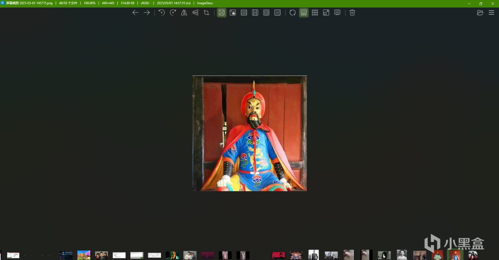Select the dark magenta thumbnail
The height and width of the screenshot is (260, 499).
click(207, 255)
